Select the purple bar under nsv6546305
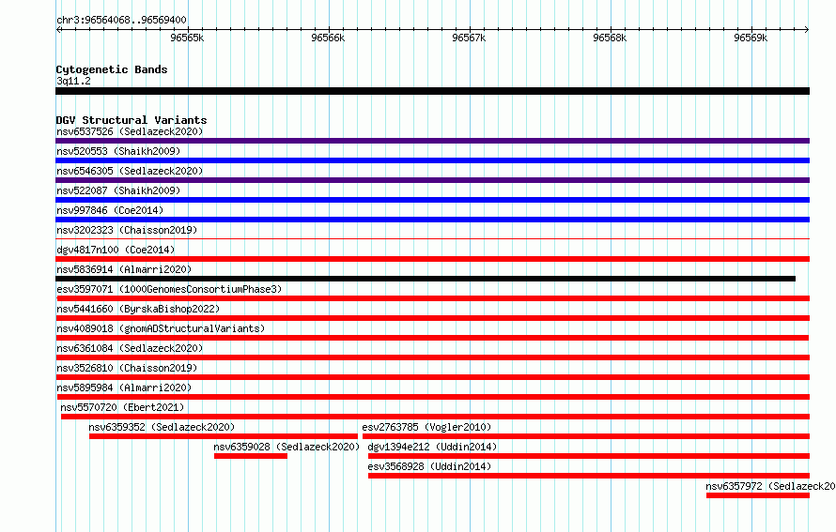Viewport: 836px width, 532px height. [x=432, y=180]
